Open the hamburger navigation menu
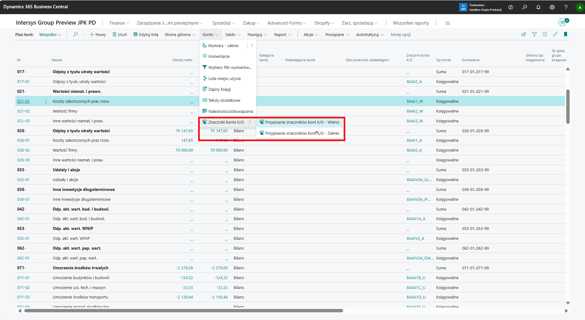The height and width of the screenshot is (320, 585). (x=448, y=23)
